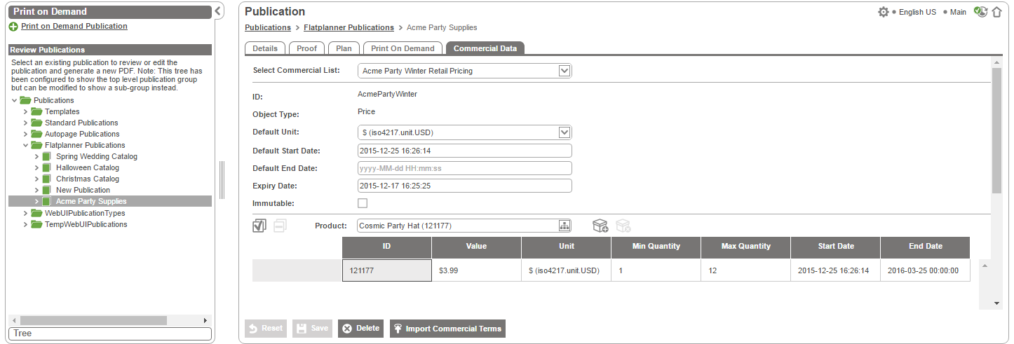
Task: Expand the Standard Publications folder
Action: pyautogui.click(x=25, y=123)
